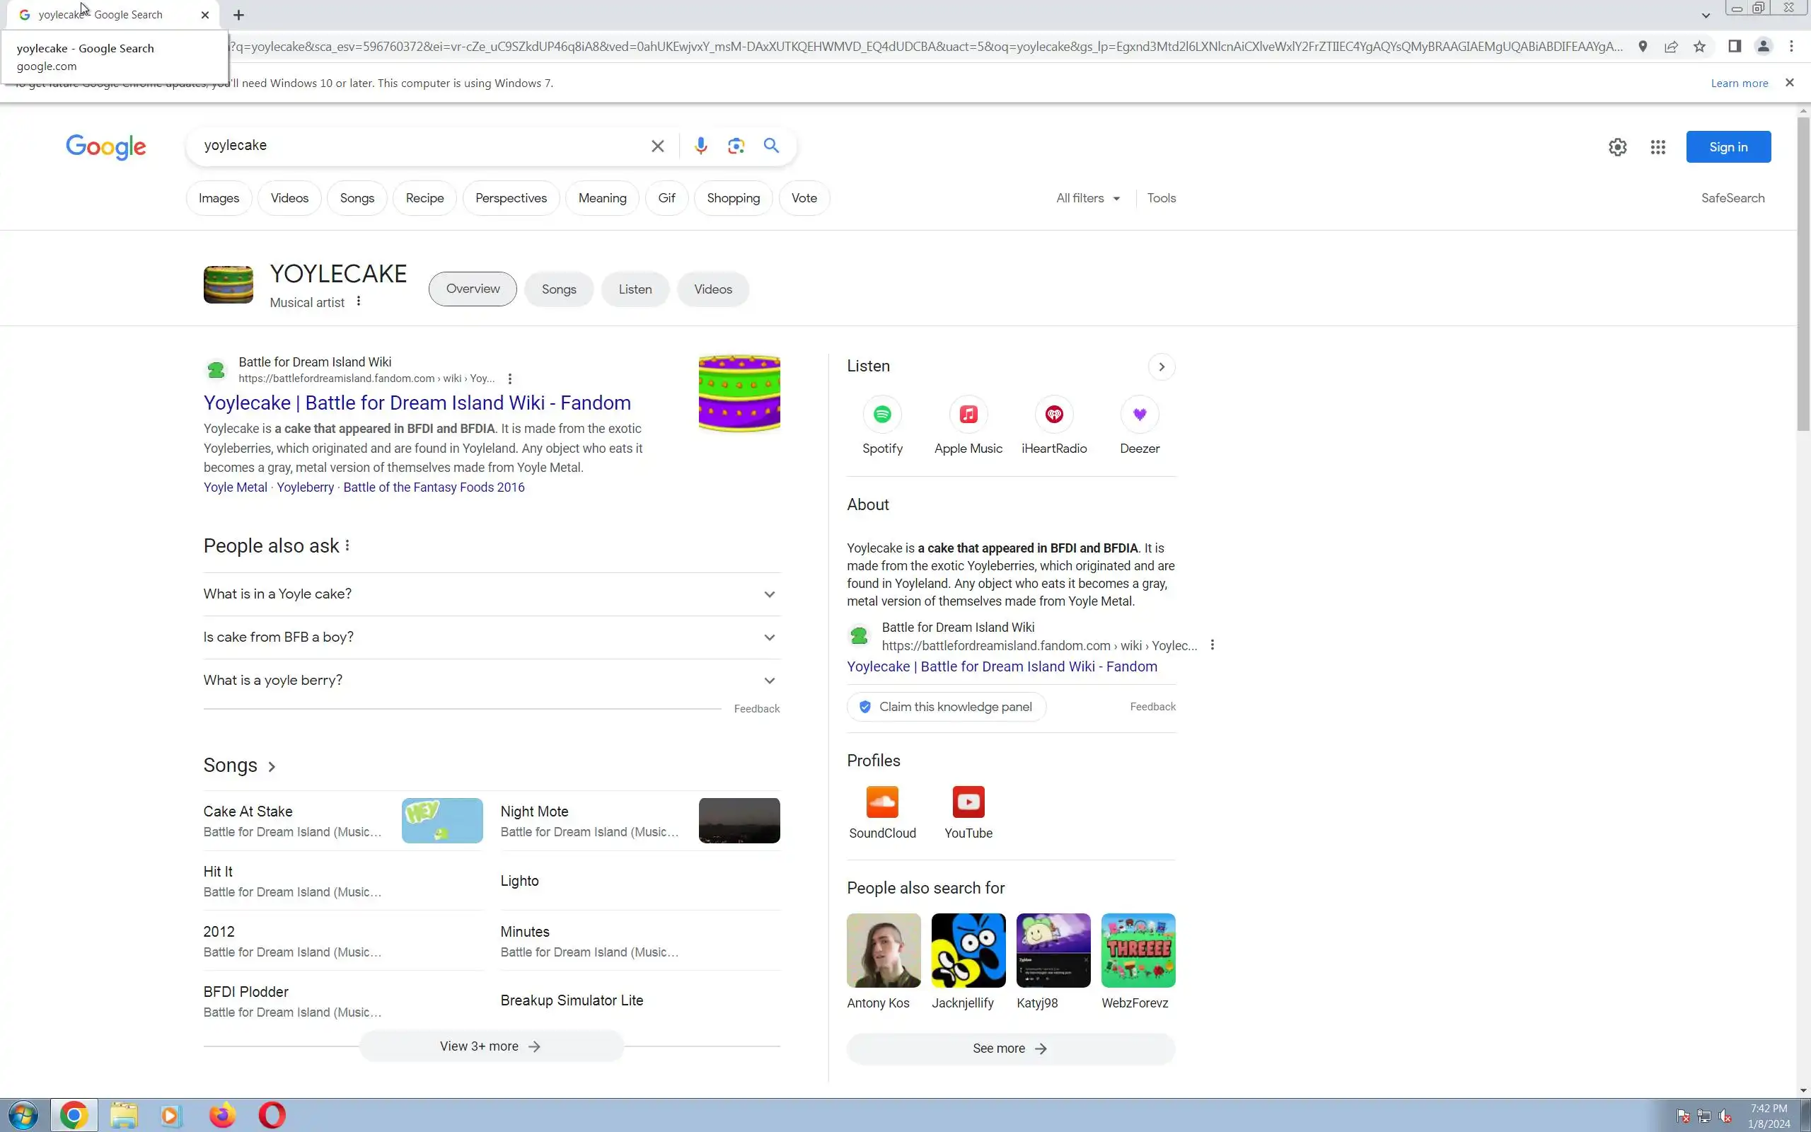The image size is (1811, 1132).
Task: Click the voice search microphone icon
Action: click(700, 146)
